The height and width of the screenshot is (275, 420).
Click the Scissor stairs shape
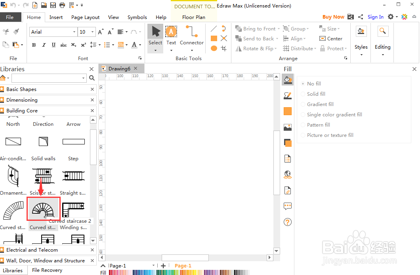point(44,176)
